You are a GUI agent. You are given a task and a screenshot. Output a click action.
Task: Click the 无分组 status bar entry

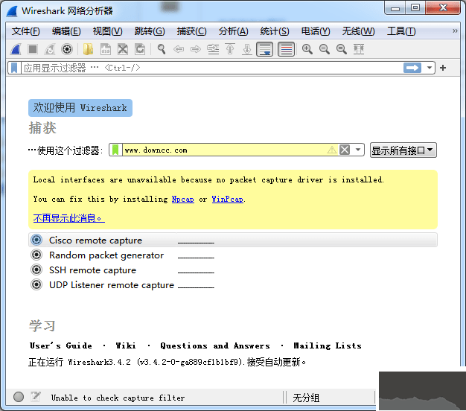coord(306,398)
